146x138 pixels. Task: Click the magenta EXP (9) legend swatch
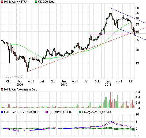point(46,112)
